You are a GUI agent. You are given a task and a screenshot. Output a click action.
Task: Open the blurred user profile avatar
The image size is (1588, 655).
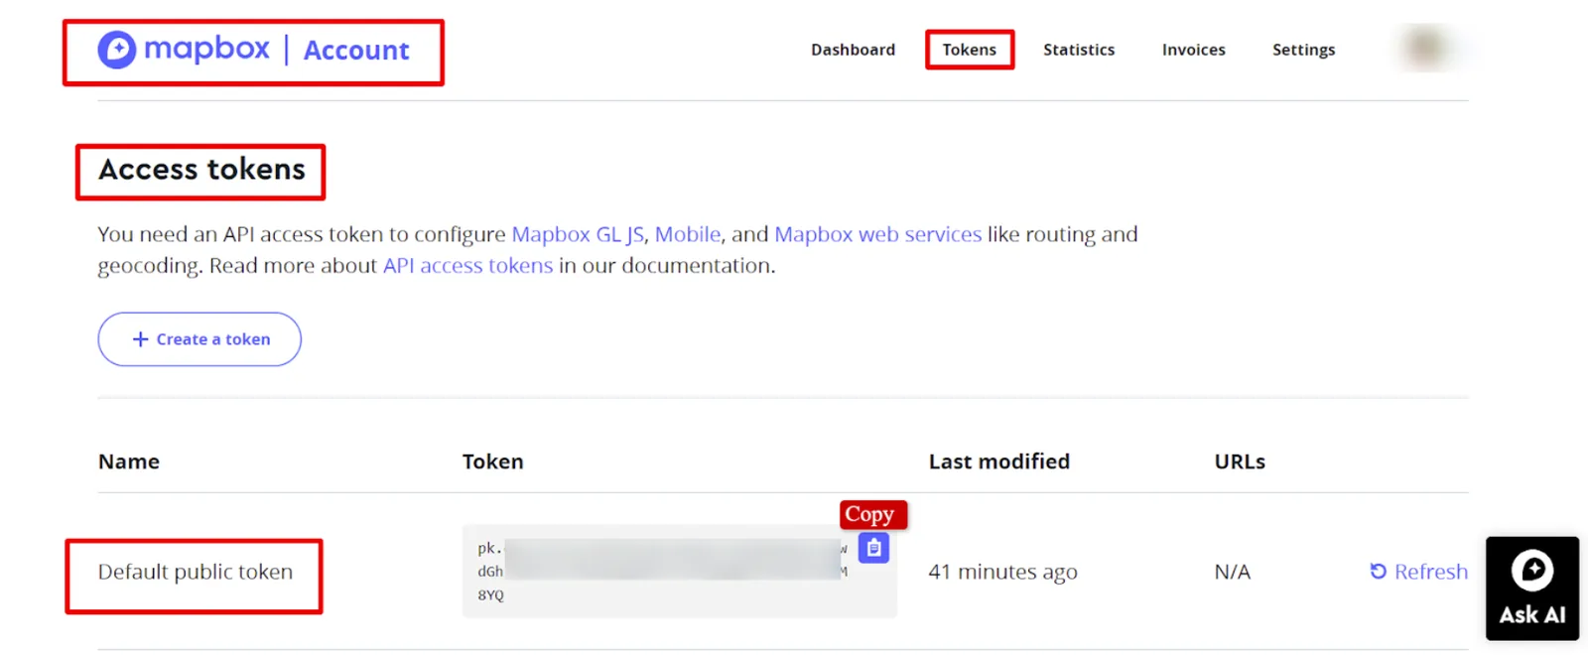click(1426, 48)
